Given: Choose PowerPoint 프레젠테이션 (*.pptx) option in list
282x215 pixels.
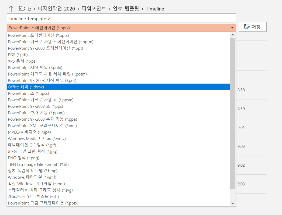Looking at the screenshot, I should click(118, 35).
